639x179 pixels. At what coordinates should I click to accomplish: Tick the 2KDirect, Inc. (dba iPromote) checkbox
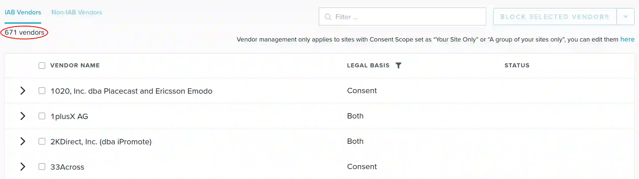42,141
